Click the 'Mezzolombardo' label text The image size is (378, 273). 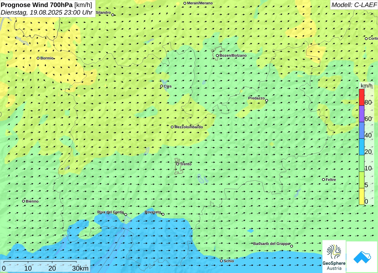(x=188, y=127)
